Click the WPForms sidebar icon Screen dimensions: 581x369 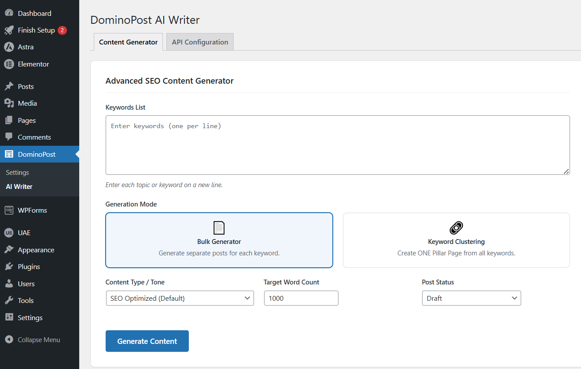9,210
